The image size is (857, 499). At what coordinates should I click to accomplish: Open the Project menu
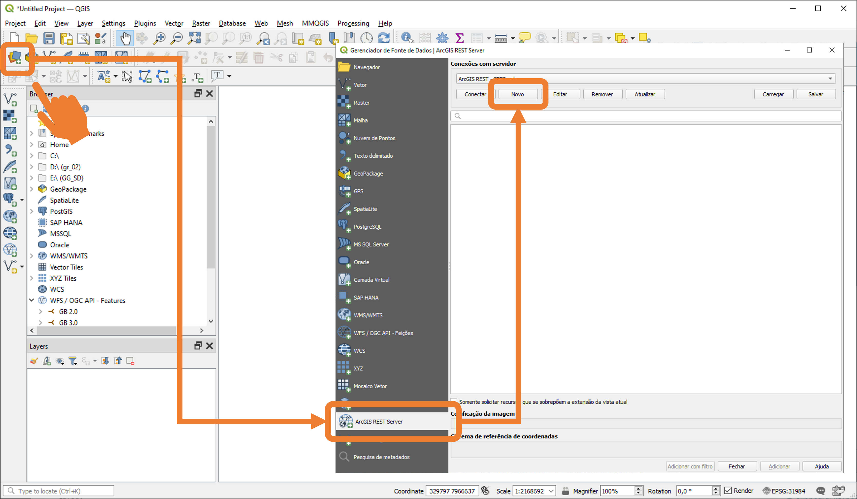tap(15, 23)
